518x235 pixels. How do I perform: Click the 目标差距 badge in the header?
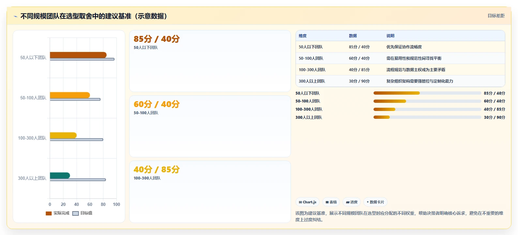pyautogui.click(x=496, y=16)
